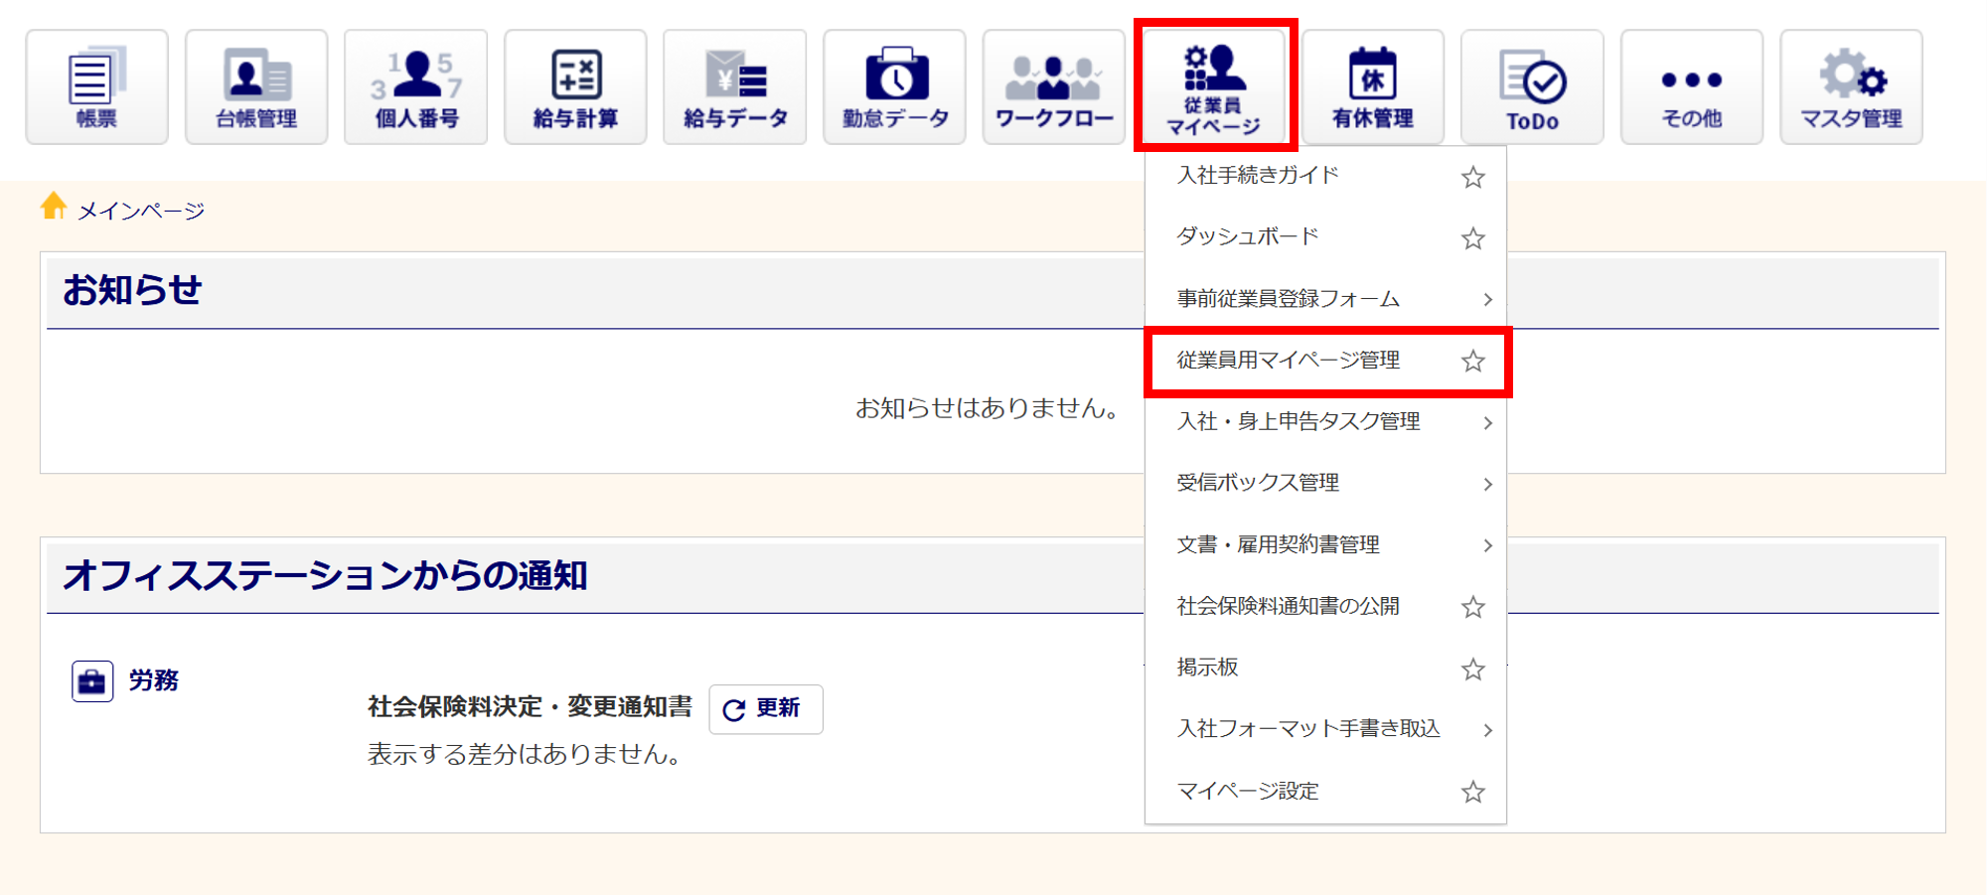The image size is (1987, 895).
Task: Open the 勤怠データ attendance icon
Action: (x=895, y=87)
